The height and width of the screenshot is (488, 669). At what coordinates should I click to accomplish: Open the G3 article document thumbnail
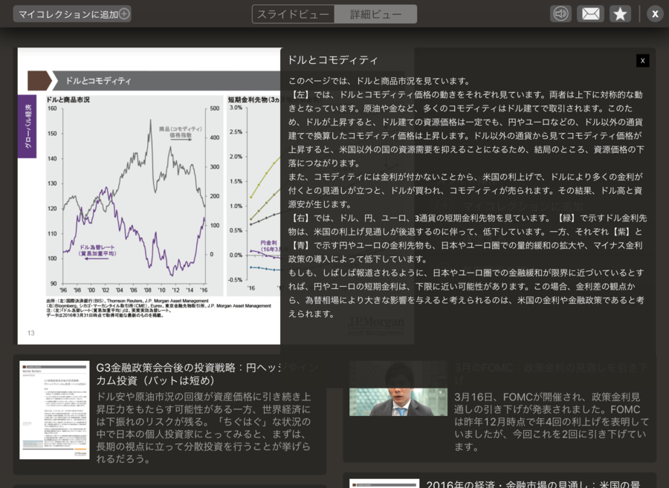click(54, 409)
